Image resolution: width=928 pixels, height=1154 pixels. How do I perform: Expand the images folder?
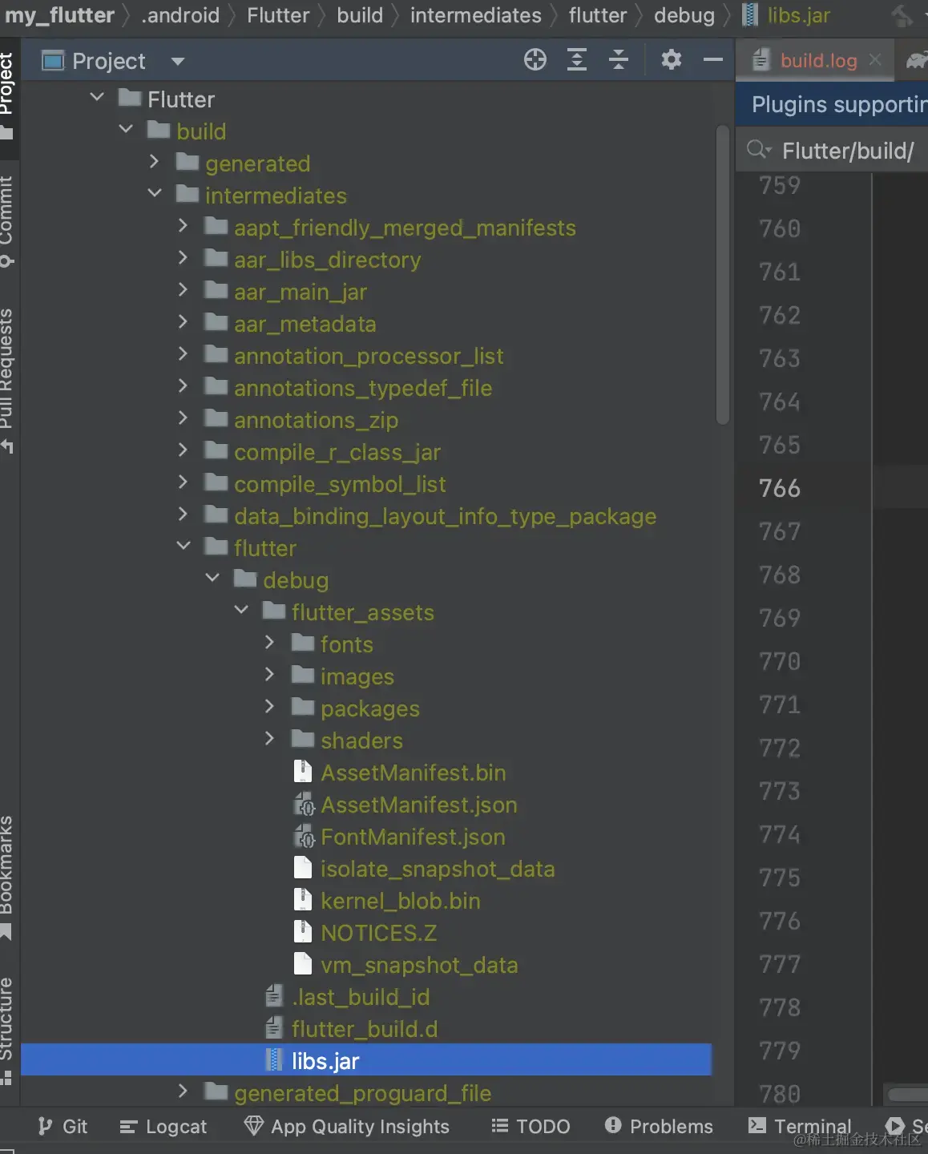pos(270,674)
